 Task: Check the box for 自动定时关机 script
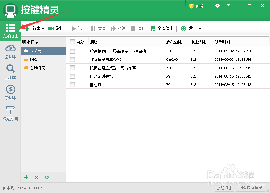(72, 76)
